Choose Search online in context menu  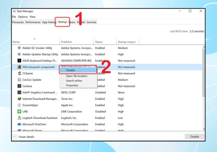pos(74,81)
